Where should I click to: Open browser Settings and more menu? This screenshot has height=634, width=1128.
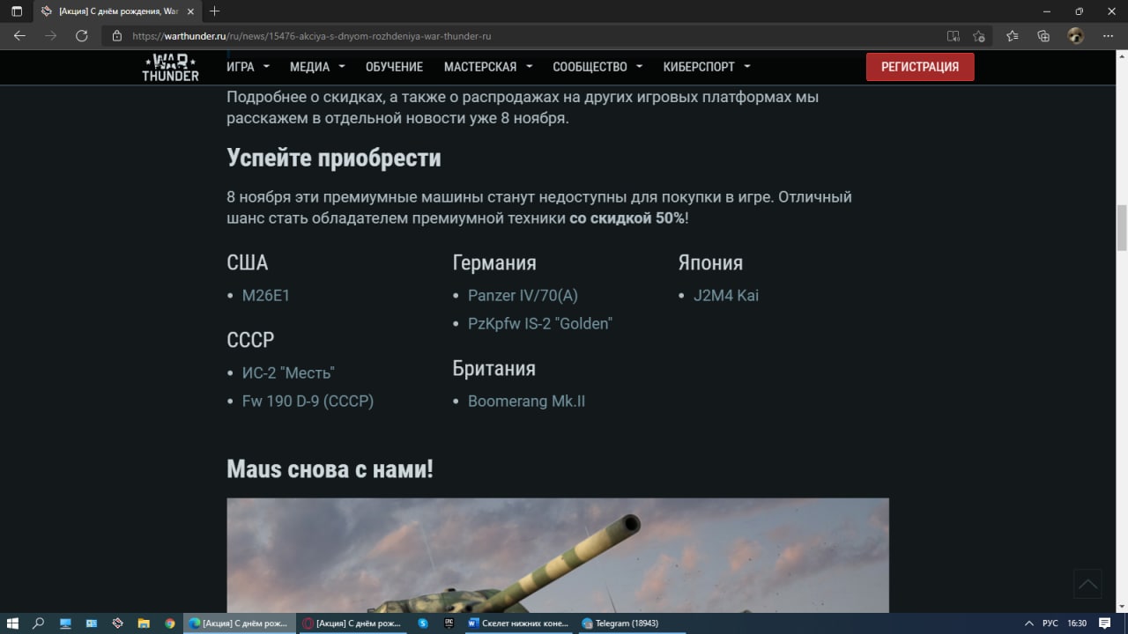[1106, 36]
